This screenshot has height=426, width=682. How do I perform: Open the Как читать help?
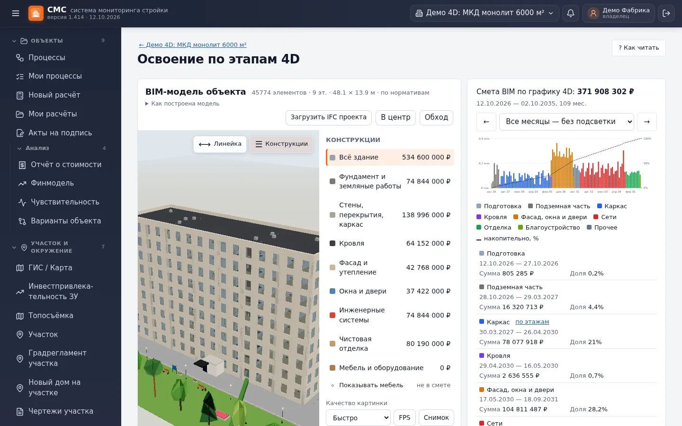coord(639,48)
